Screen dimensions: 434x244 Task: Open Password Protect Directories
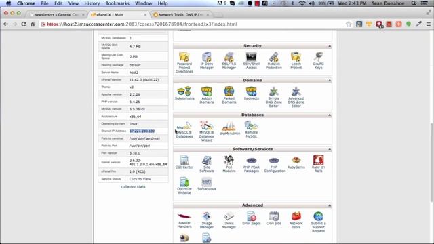(184, 62)
